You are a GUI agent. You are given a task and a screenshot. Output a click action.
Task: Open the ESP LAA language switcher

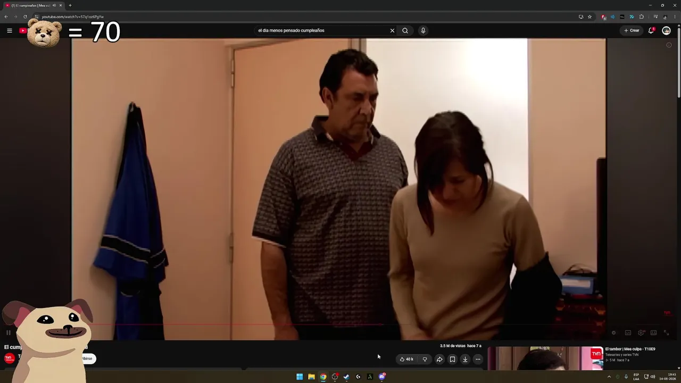[x=636, y=377]
